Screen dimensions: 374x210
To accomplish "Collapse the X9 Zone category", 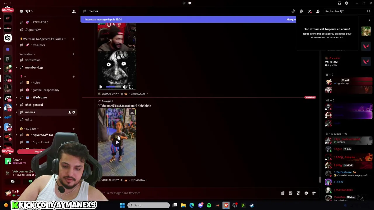I will click(x=31, y=129).
